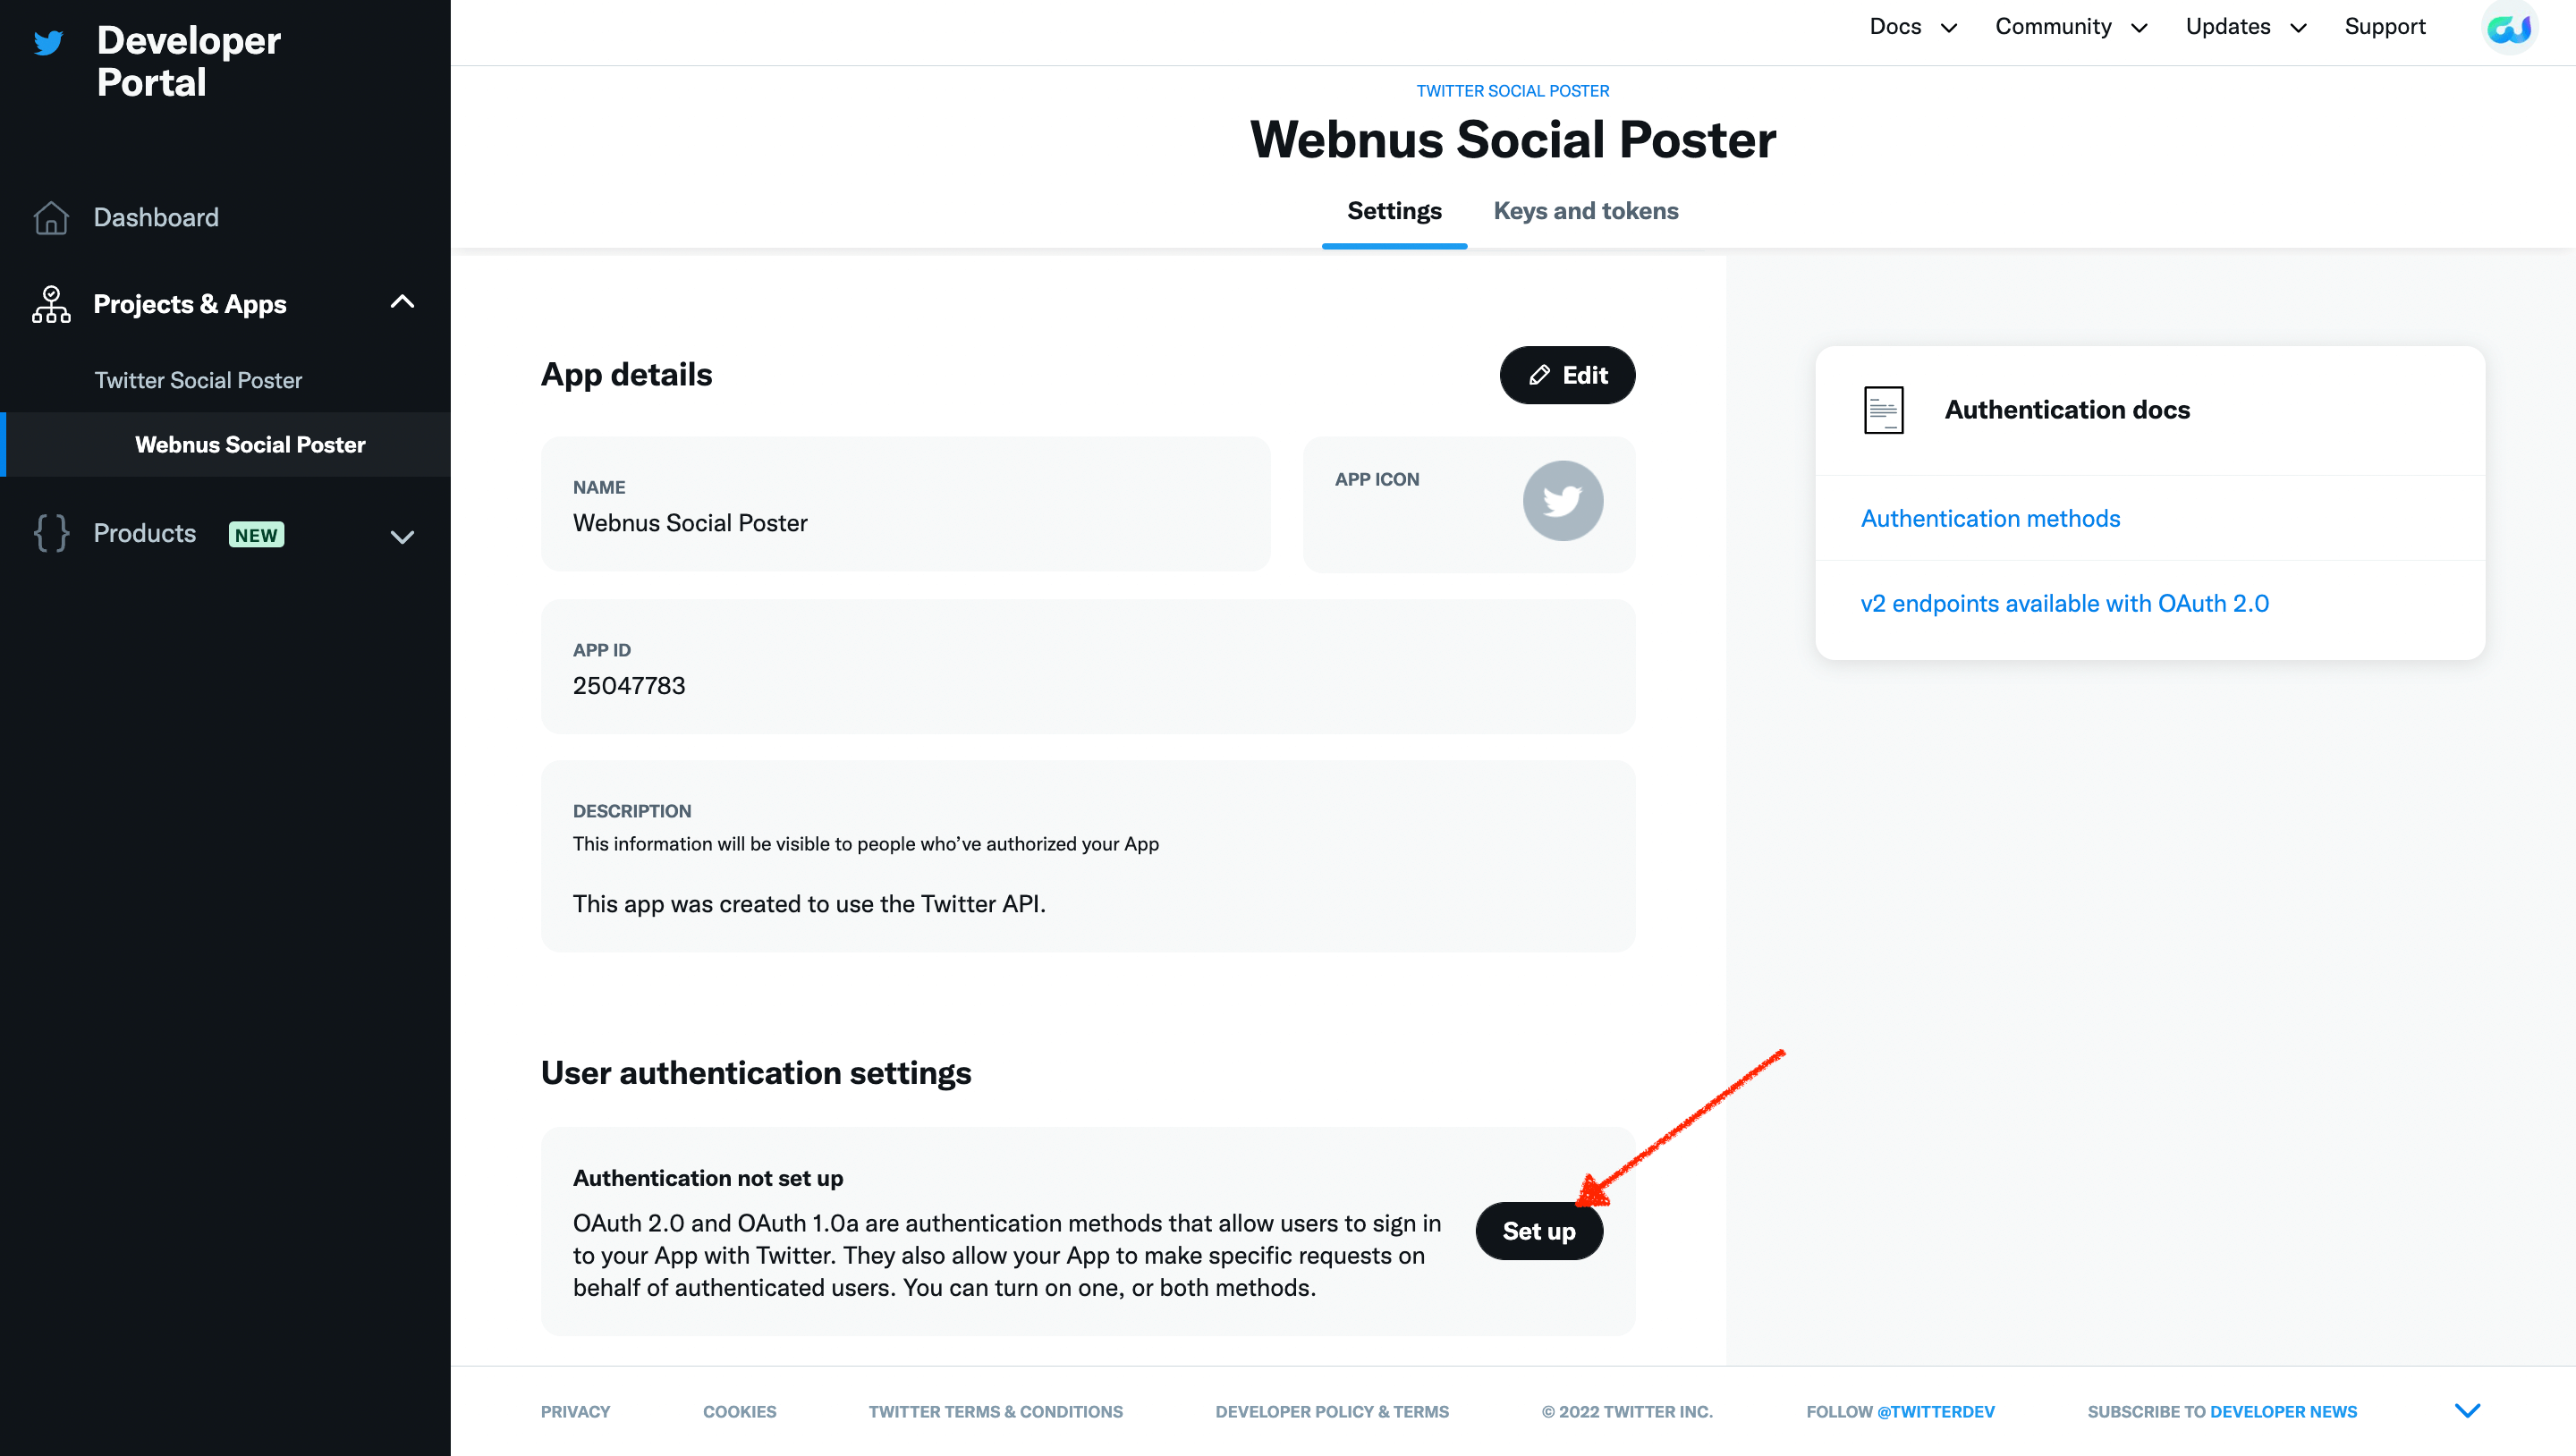Collapse the Projects & Apps section
This screenshot has height=1456, width=2576.
[402, 302]
